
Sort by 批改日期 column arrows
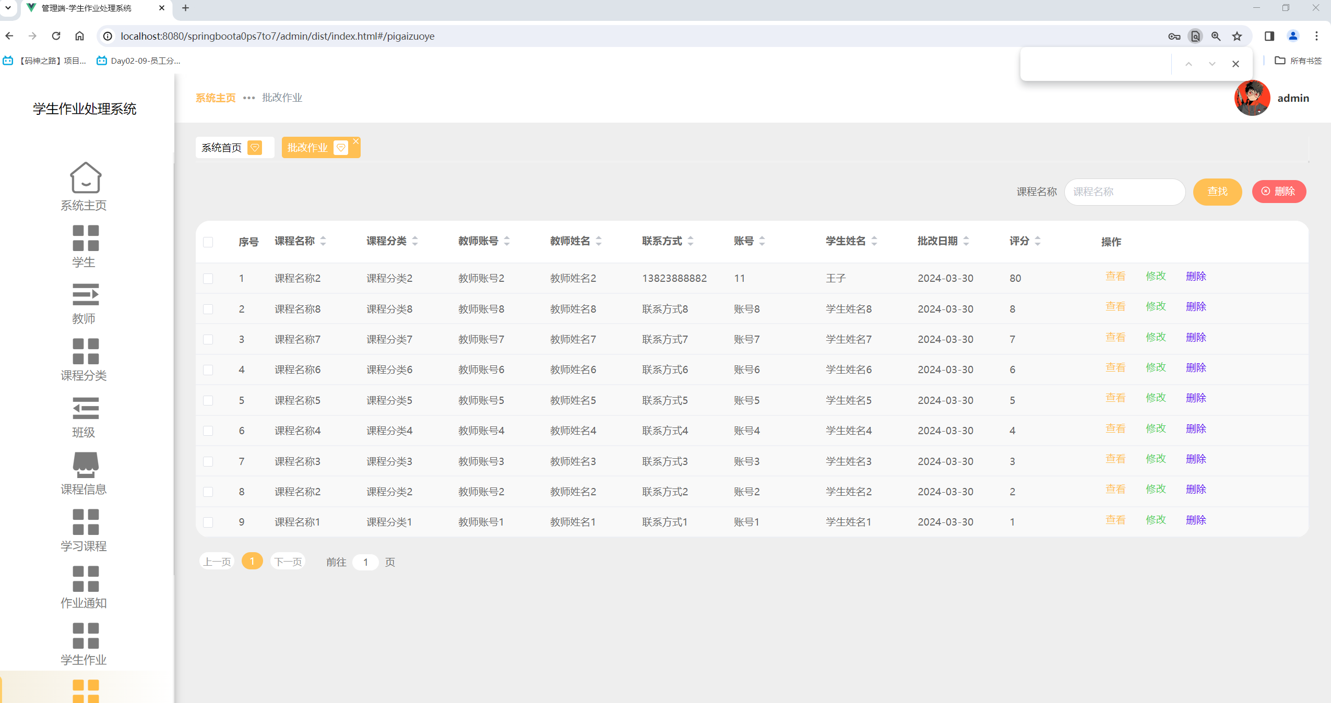click(966, 241)
